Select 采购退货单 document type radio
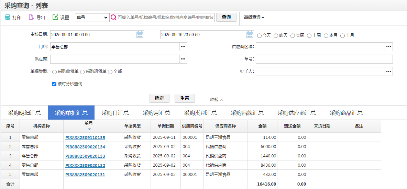This screenshot has height=189, width=407. pos(82,72)
